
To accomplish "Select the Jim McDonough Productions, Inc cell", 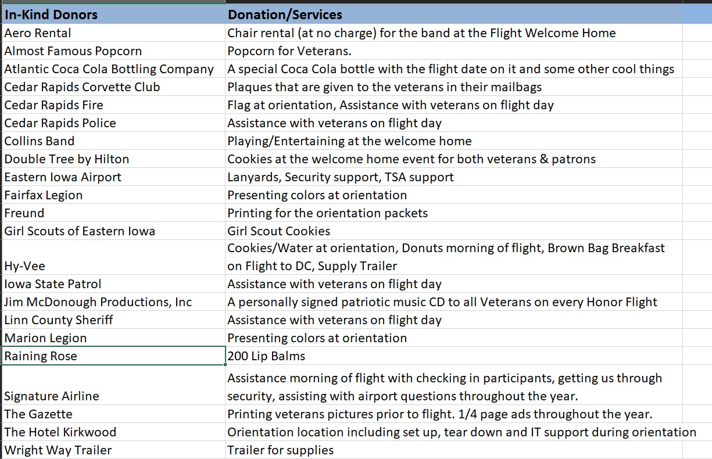I will [x=113, y=302].
